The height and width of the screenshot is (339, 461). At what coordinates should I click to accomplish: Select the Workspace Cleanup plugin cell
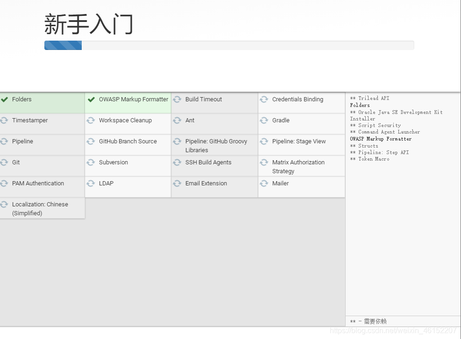(125, 120)
